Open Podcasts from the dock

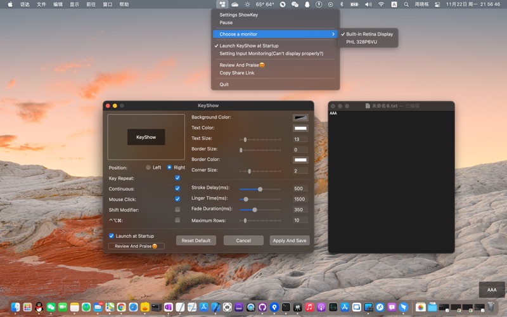(321, 307)
